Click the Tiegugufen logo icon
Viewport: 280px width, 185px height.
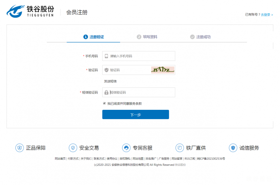16,11
